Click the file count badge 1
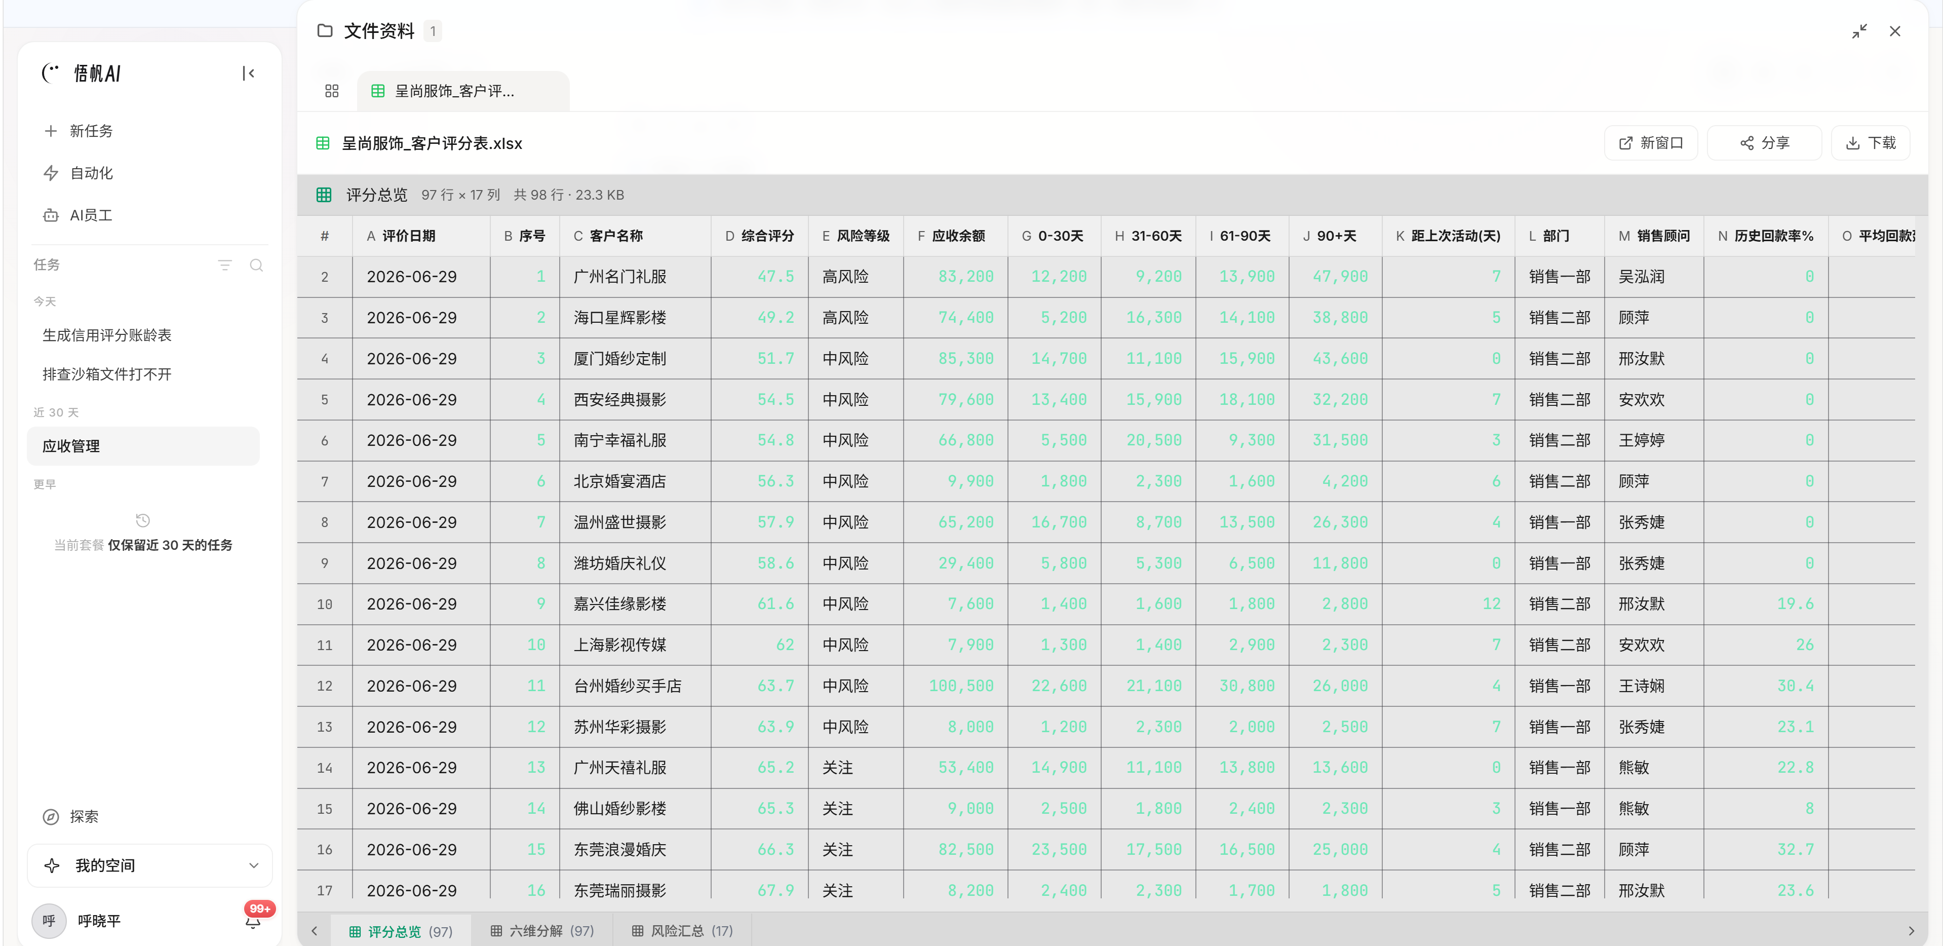Image resolution: width=1943 pixels, height=946 pixels. point(433,31)
